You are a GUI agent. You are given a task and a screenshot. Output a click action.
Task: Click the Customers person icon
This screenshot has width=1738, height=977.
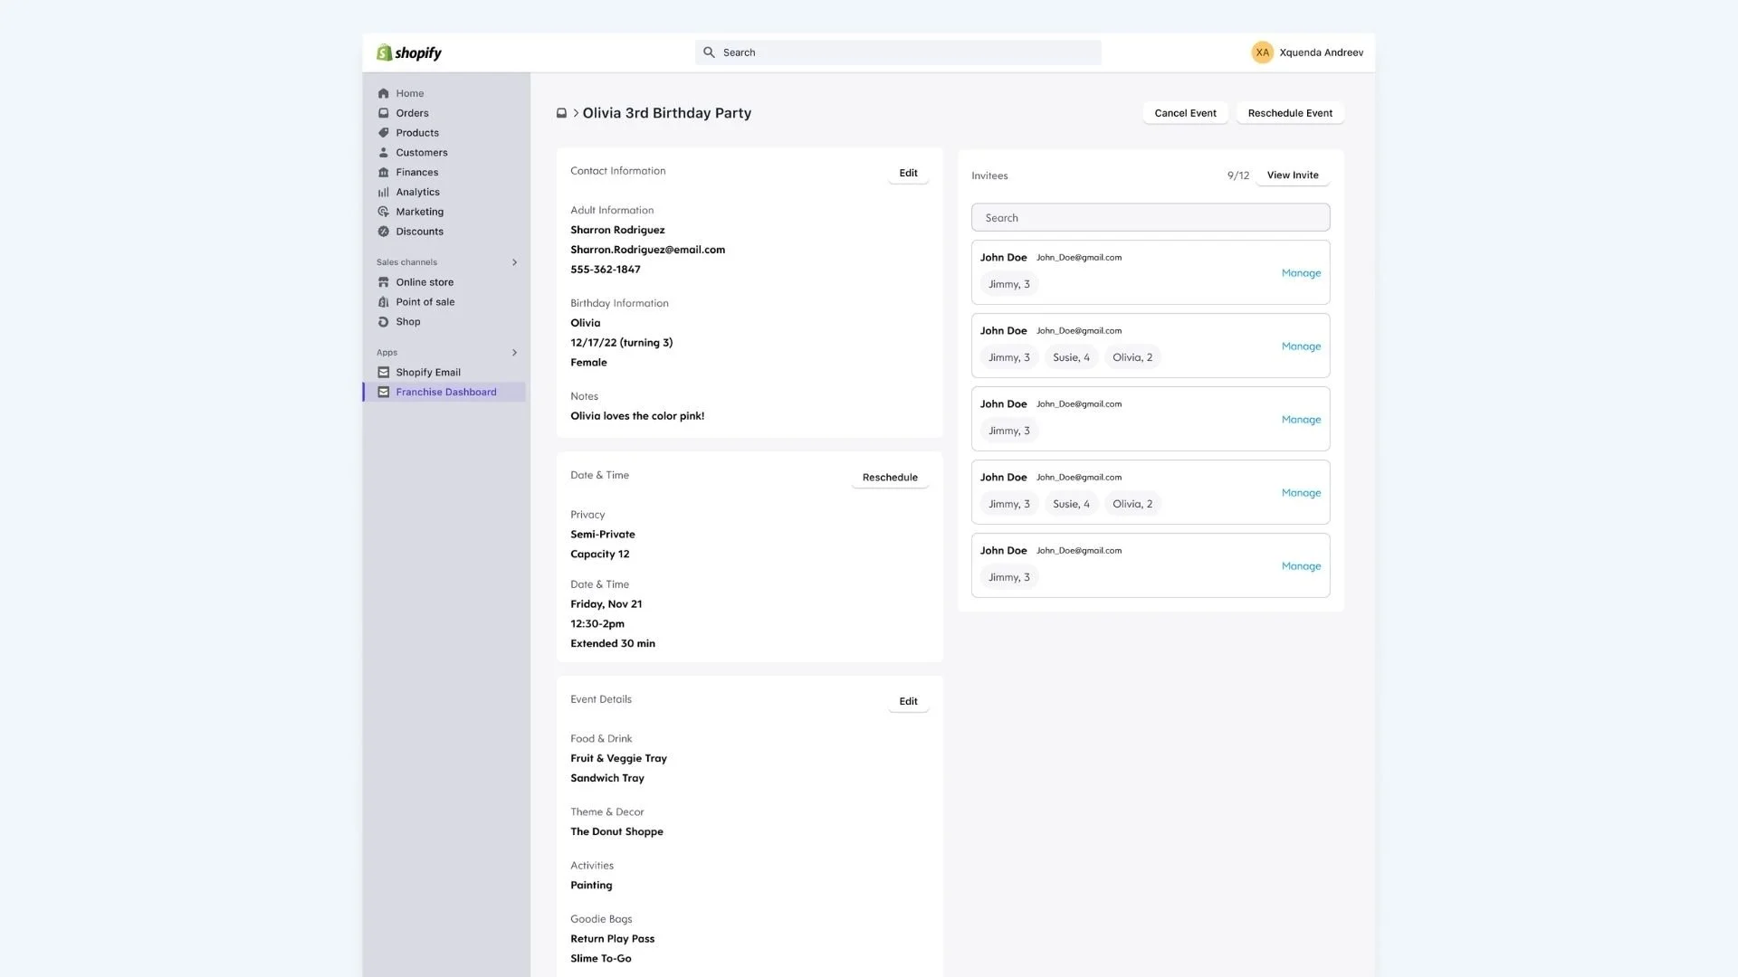(x=383, y=153)
